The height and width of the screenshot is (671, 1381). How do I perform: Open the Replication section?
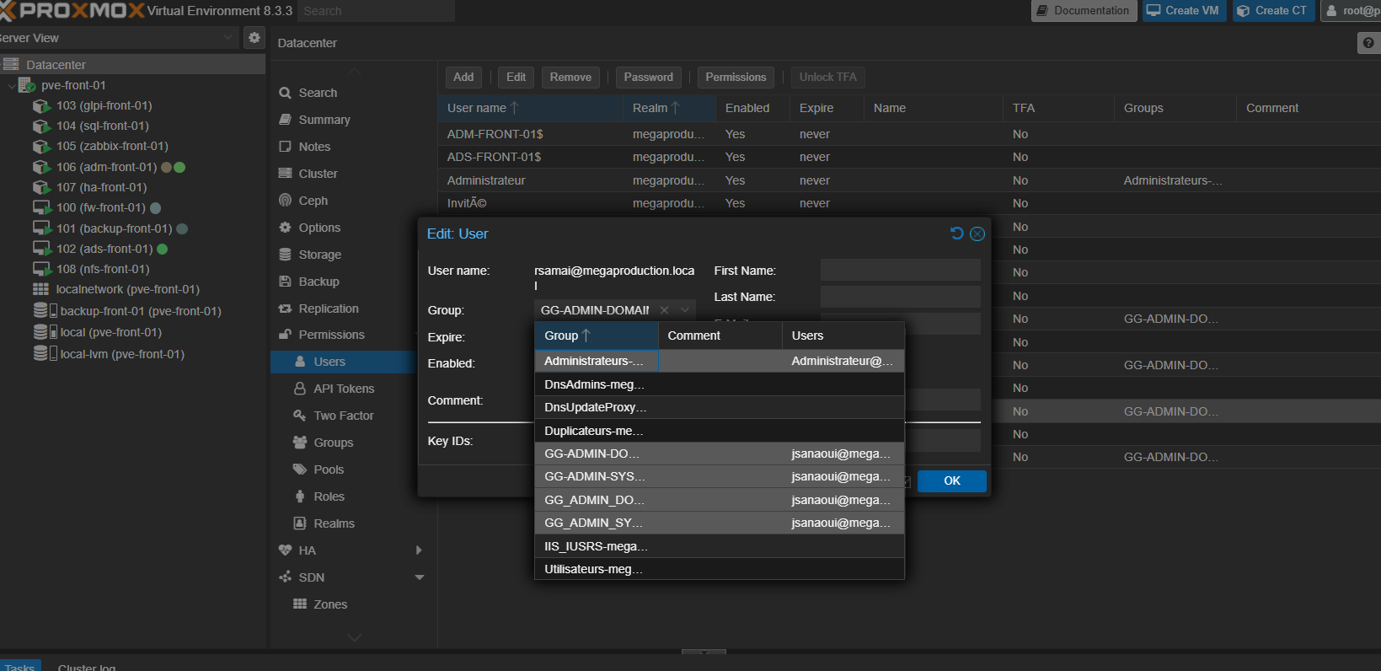pos(328,309)
